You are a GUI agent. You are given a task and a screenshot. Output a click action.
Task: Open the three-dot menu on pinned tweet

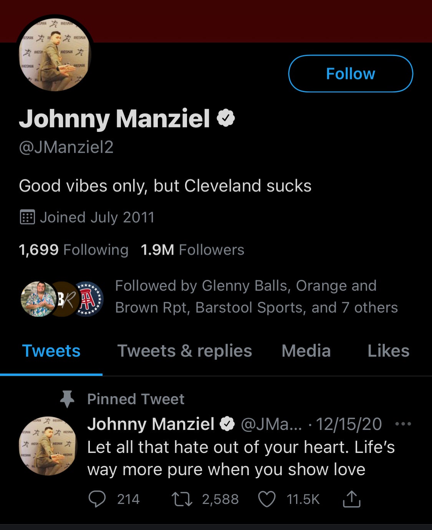coord(403,424)
